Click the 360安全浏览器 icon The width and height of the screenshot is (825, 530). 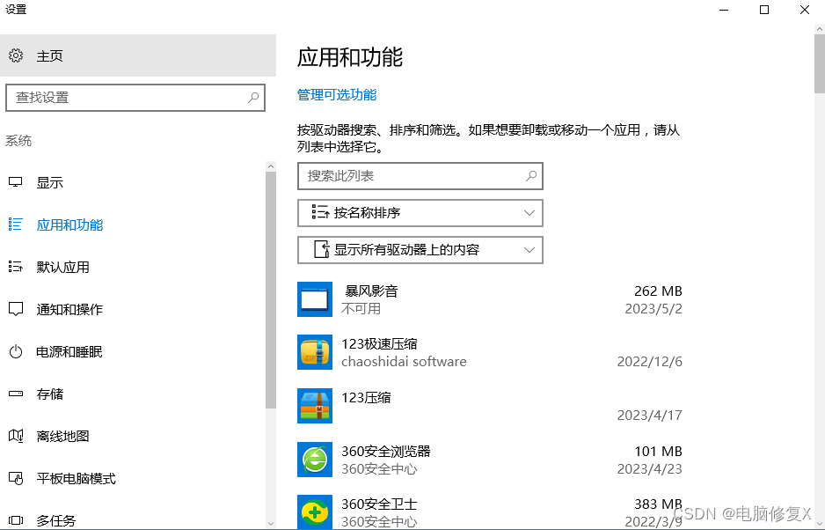coord(315,460)
